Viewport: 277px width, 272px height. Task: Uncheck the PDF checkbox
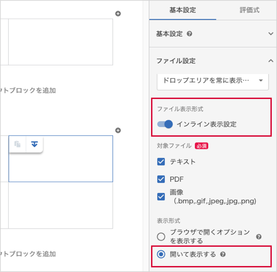pyautogui.click(x=161, y=179)
